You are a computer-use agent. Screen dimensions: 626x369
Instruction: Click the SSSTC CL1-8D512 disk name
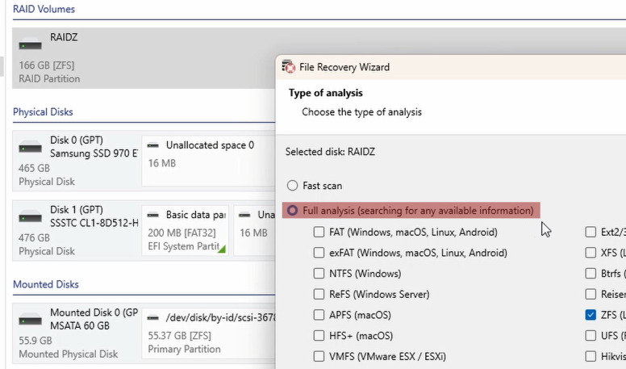[x=94, y=223]
